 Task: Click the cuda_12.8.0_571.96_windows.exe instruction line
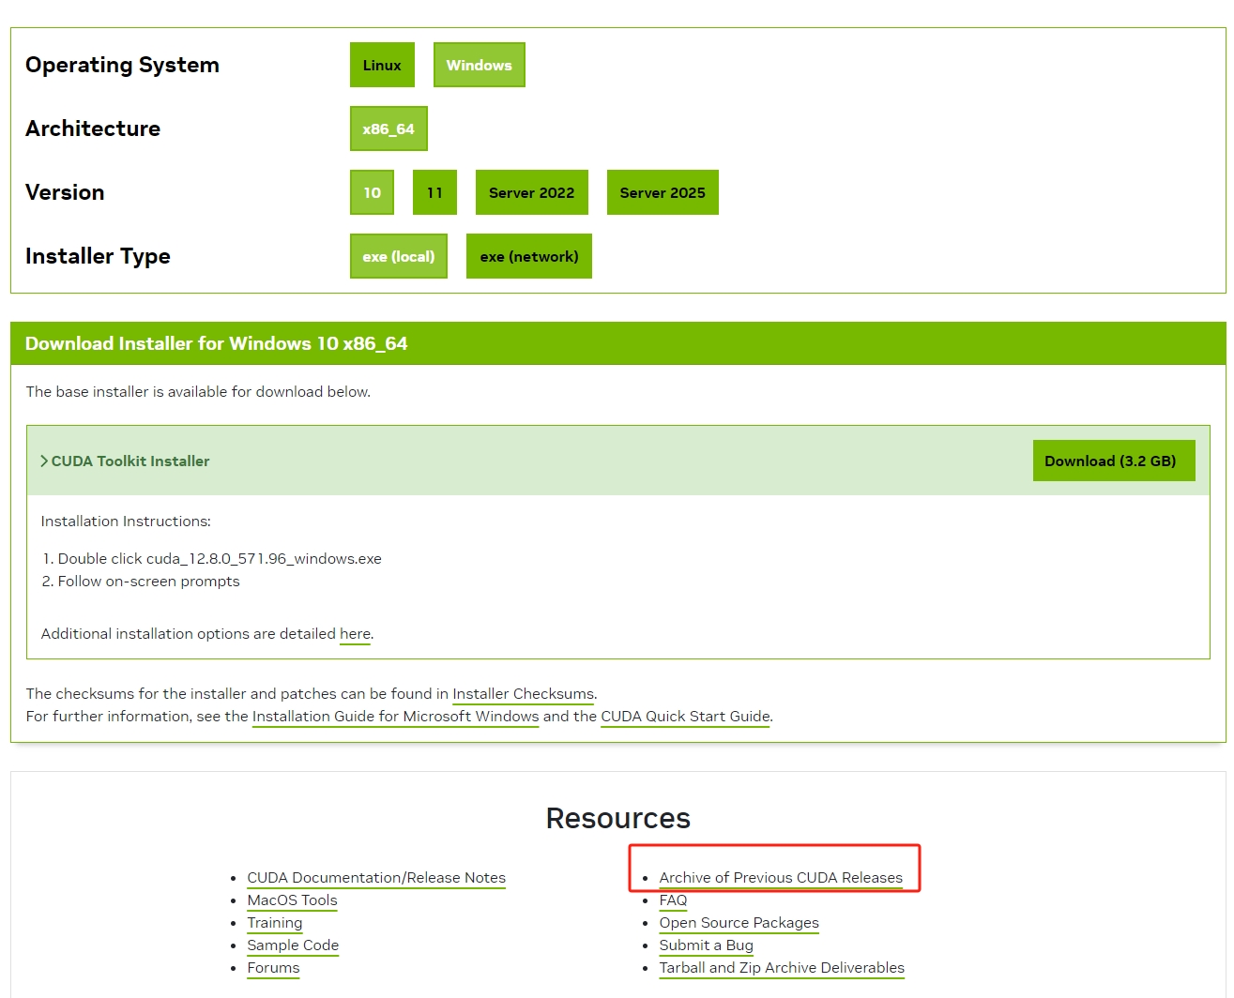220,559
